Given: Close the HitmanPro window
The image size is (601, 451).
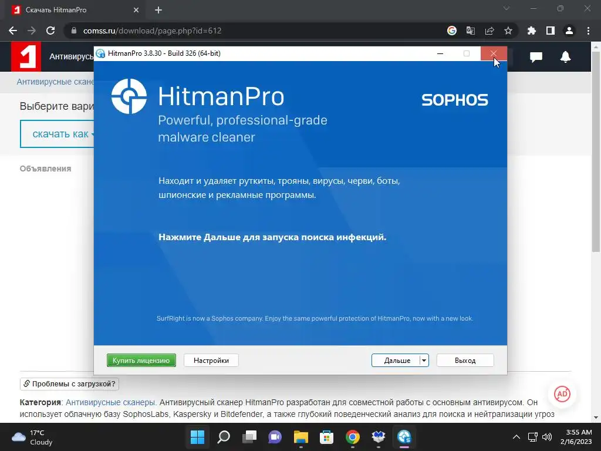Looking at the screenshot, I should tap(493, 53).
